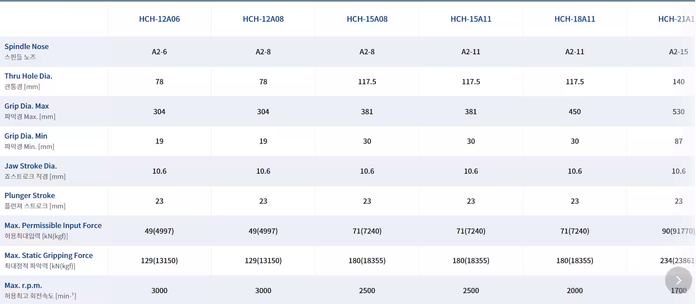Select the Spindle Nose row label
696x304 pixels.
click(x=27, y=46)
